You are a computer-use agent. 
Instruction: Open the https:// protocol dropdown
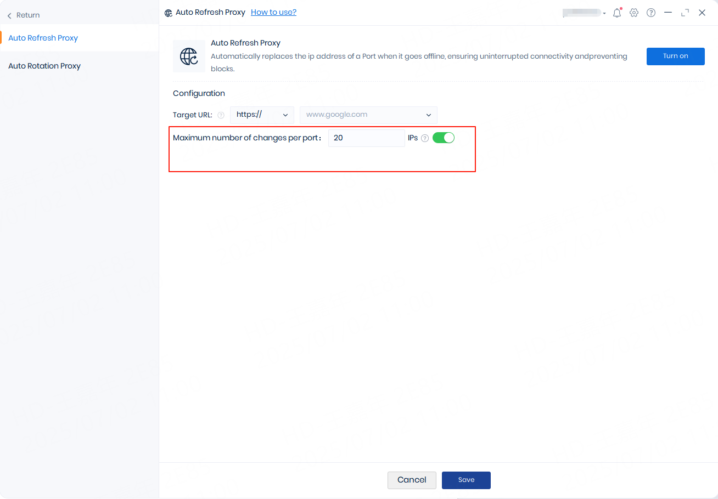[262, 115]
